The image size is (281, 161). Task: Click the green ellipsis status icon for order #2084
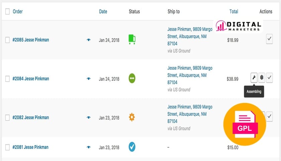pyautogui.click(x=132, y=78)
